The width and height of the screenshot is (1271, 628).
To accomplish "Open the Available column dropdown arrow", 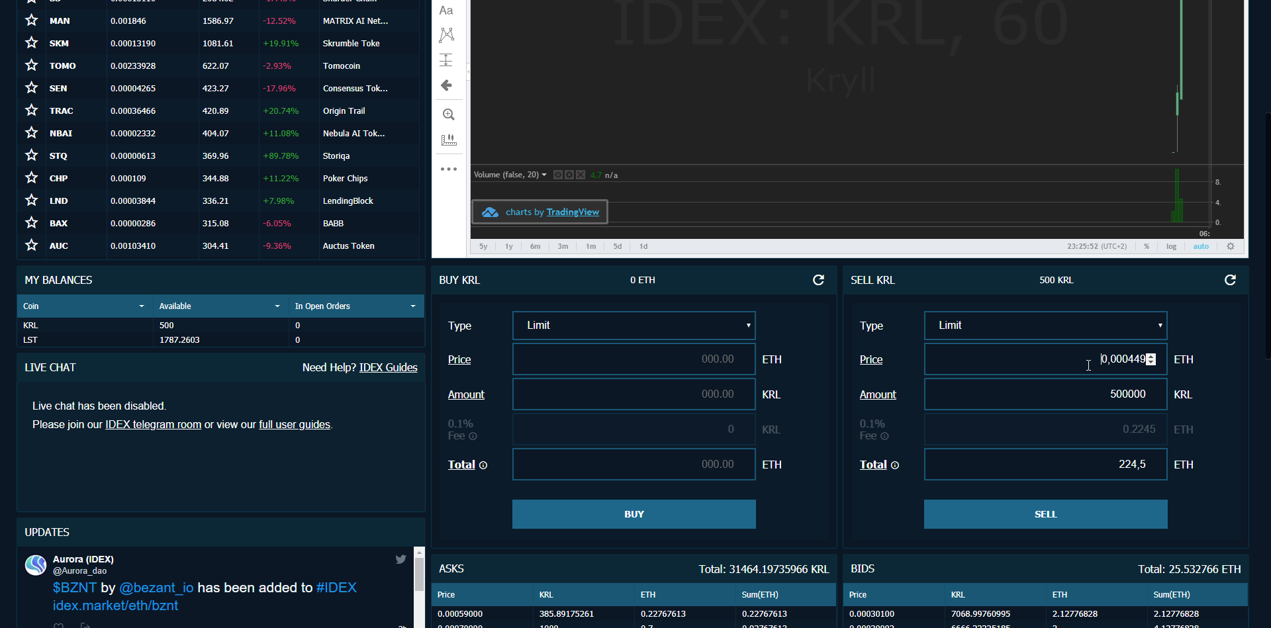I will (277, 306).
